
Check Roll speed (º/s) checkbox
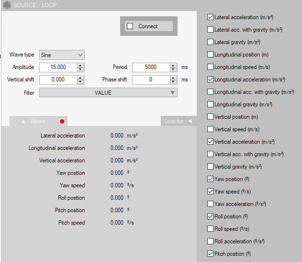210,229
